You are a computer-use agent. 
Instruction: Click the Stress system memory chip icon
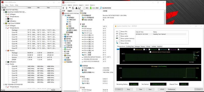click(117, 38)
